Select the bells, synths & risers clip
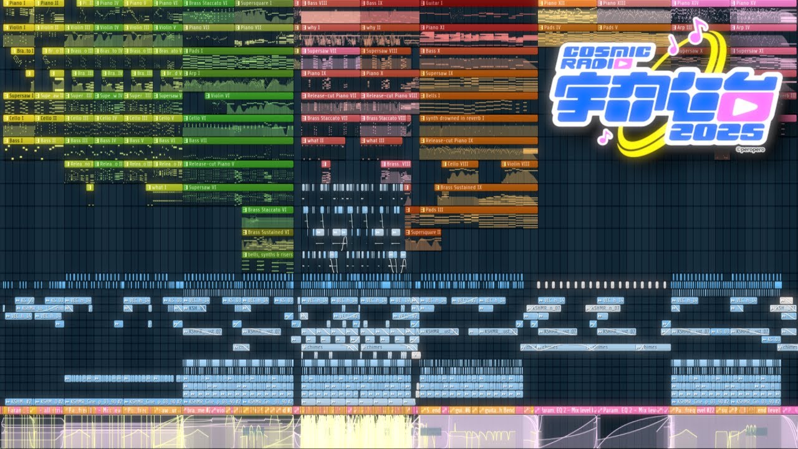 click(267, 255)
